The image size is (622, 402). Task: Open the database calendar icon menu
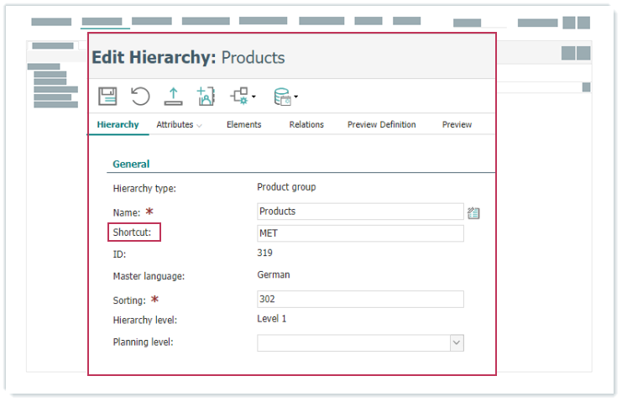coord(285,97)
